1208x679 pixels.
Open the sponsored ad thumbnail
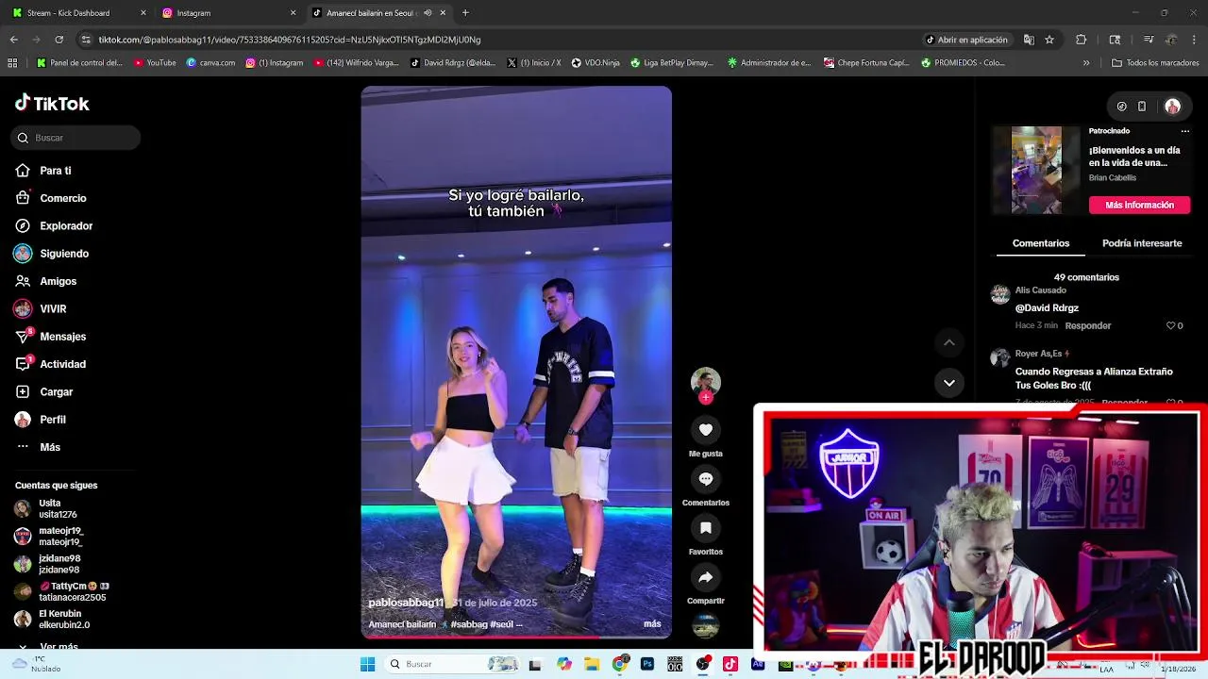click(x=1036, y=170)
